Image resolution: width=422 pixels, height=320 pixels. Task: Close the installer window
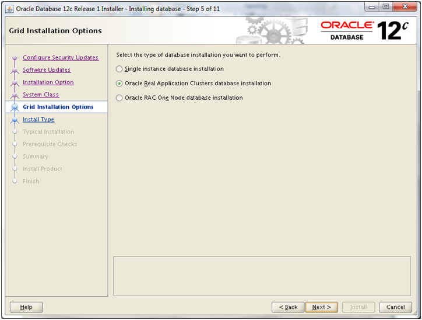(405, 7)
